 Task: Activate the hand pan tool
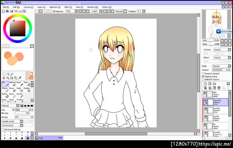coord(16,78)
